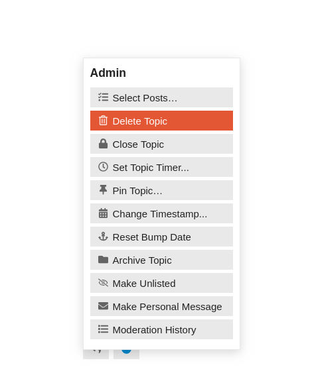Click the thumbtack pin icon
The width and height of the screenshot is (310, 383).
(x=103, y=190)
